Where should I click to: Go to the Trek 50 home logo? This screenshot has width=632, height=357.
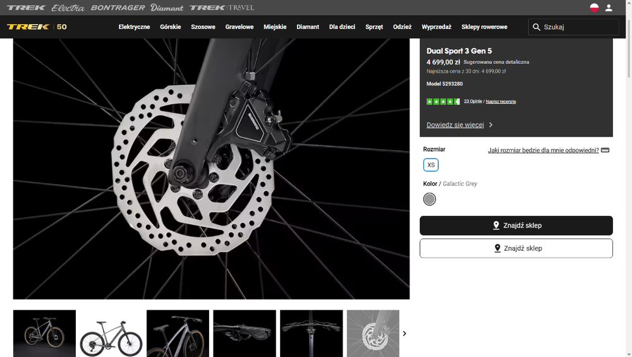coord(37,27)
